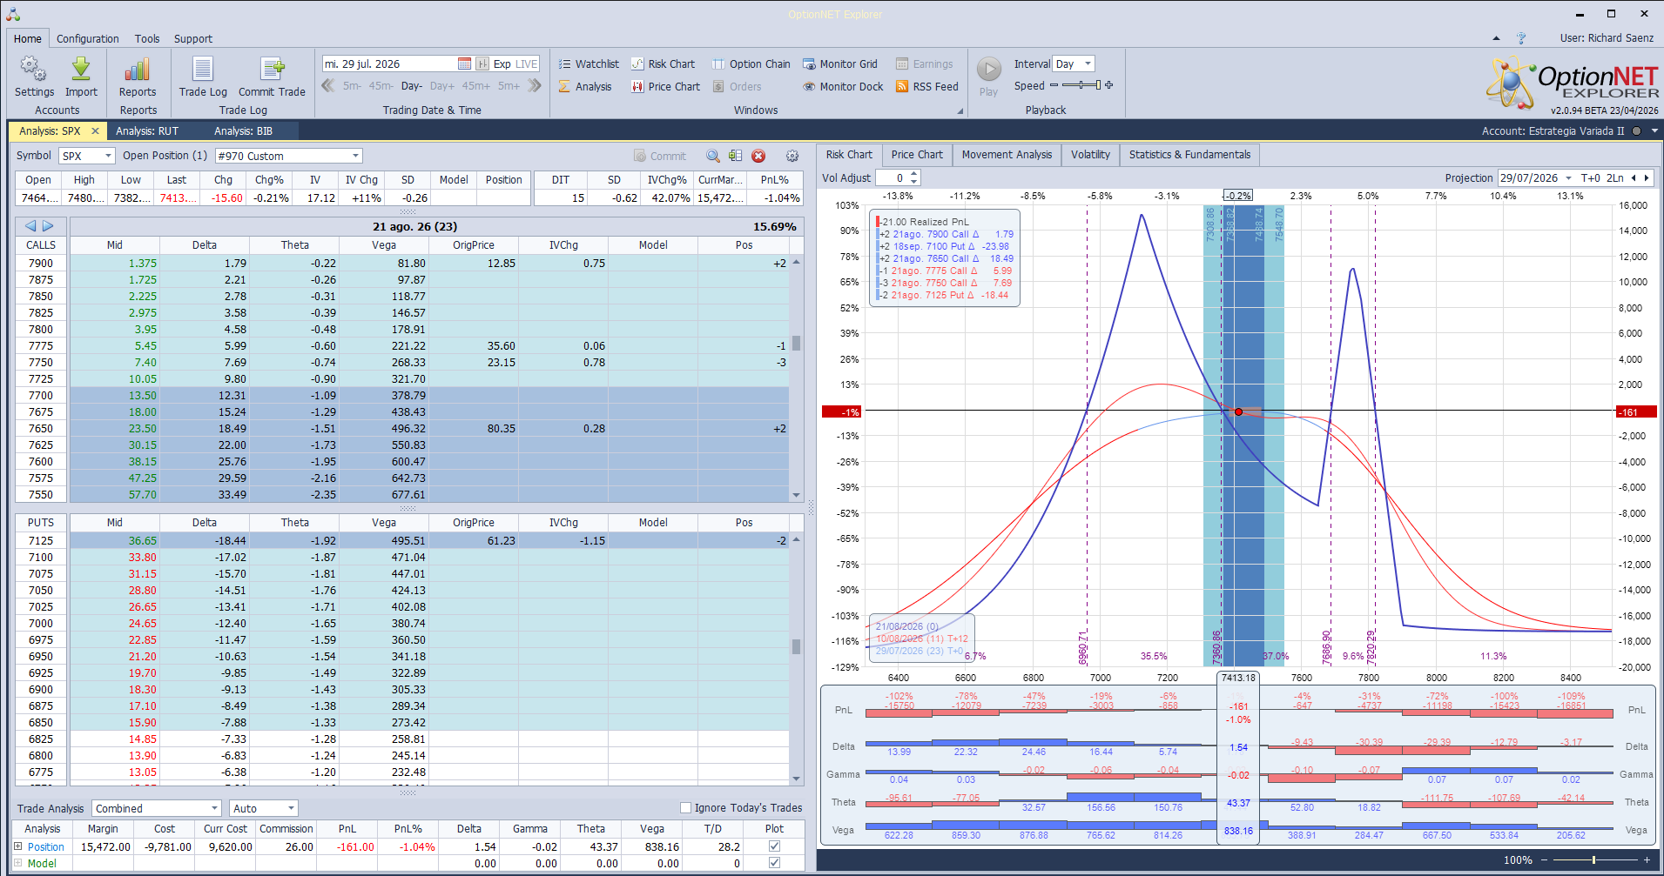Viewport: 1664px width, 876px height.
Task: Switch to the Analysis: RUT tab
Action: (147, 130)
